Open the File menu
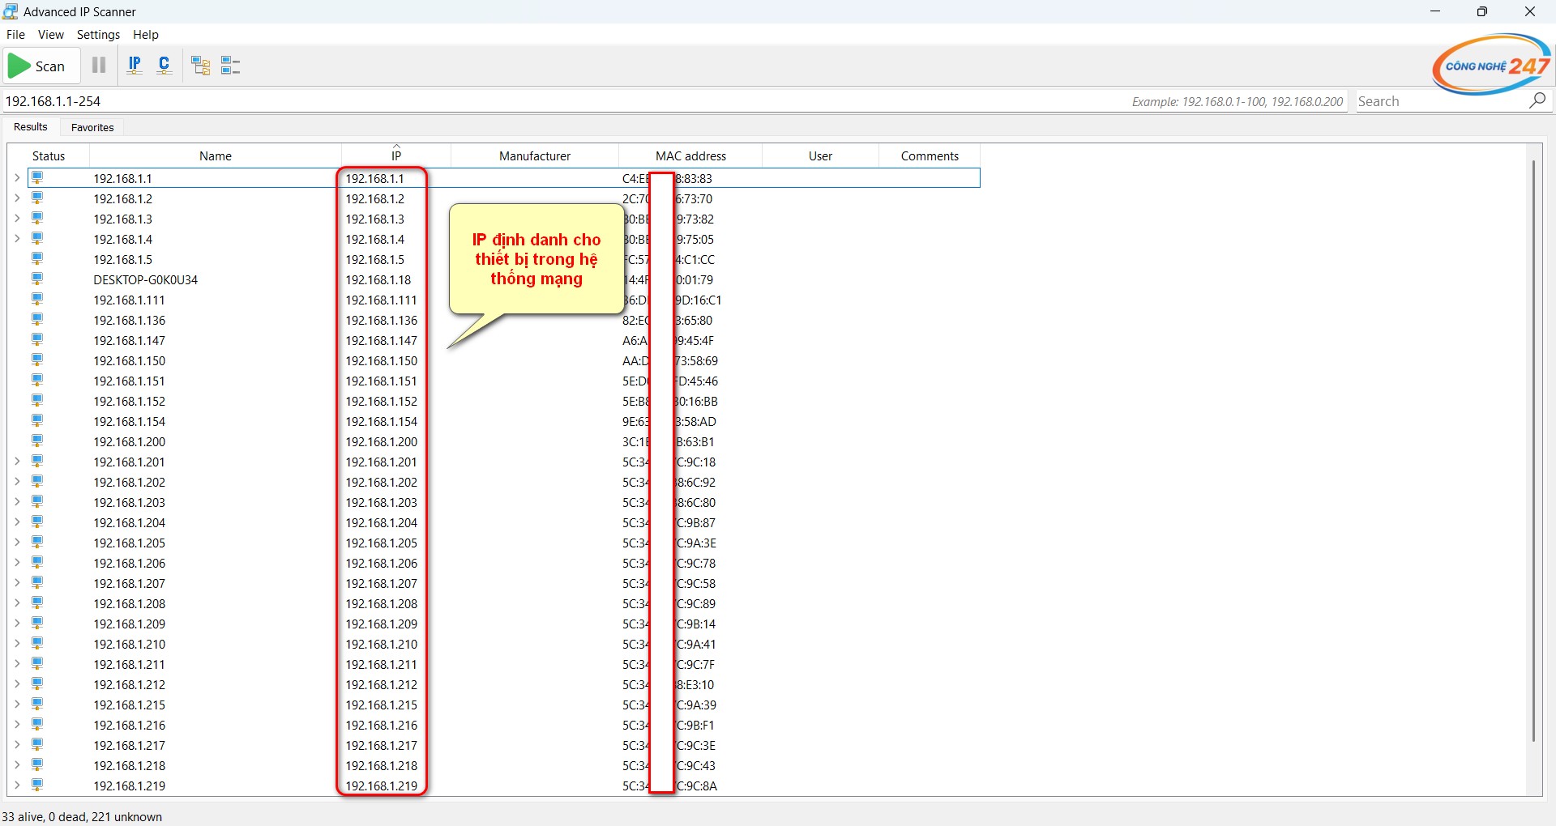Viewport: 1556px width, 826px height. pyautogui.click(x=15, y=34)
